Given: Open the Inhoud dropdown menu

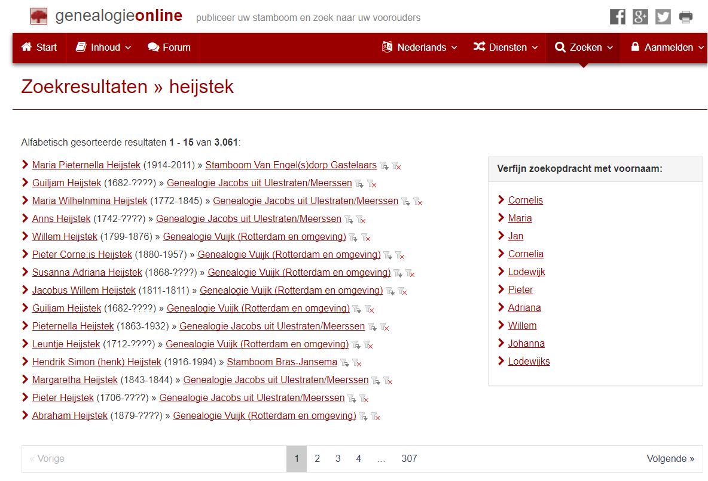Looking at the screenshot, I should [103, 47].
